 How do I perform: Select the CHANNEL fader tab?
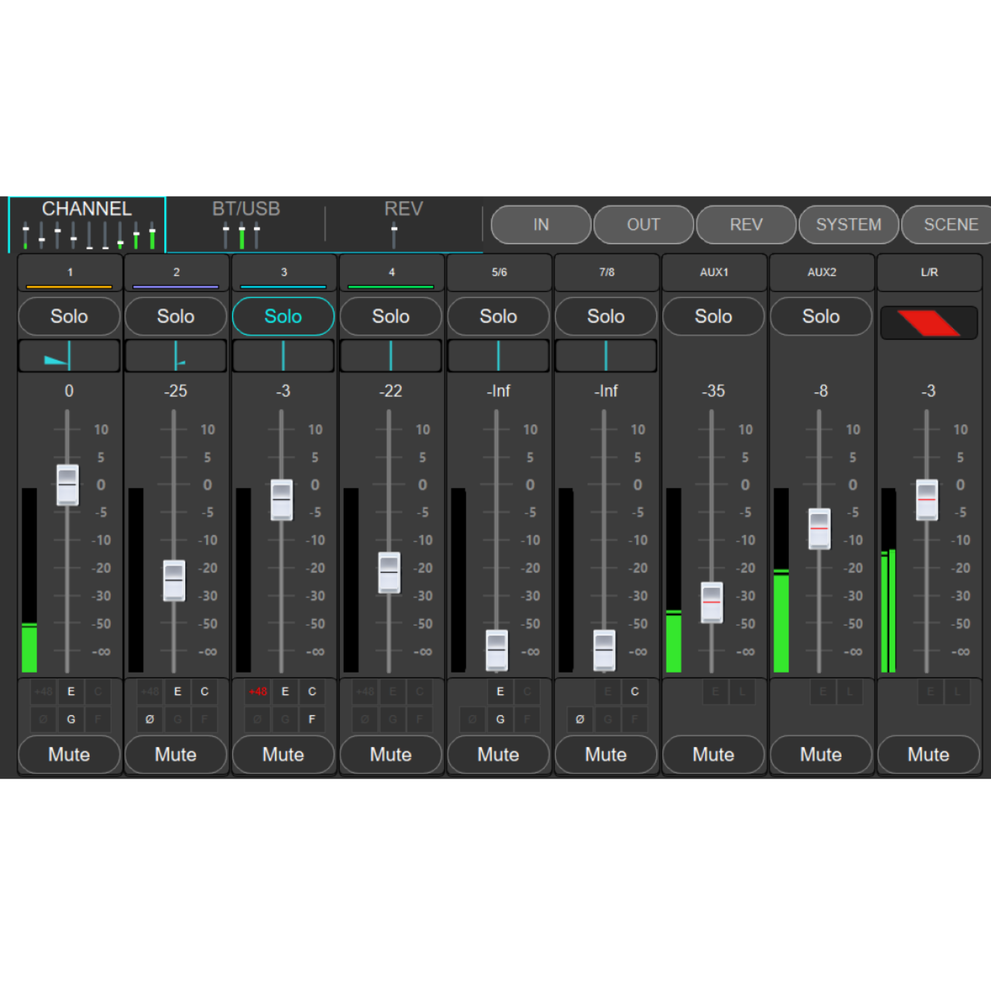pyautogui.click(x=87, y=223)
